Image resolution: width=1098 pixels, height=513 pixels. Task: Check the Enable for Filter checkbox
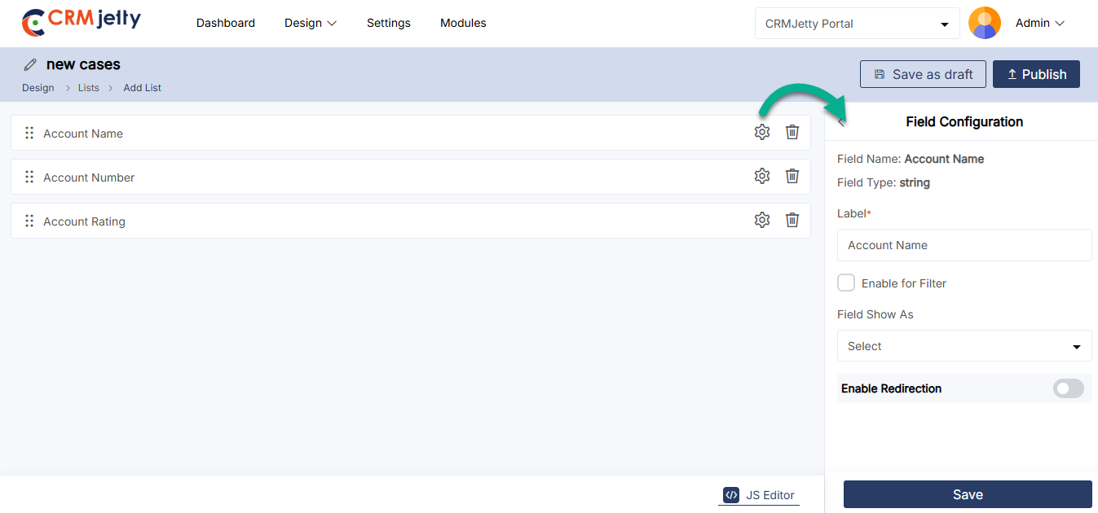click(846, 283)
